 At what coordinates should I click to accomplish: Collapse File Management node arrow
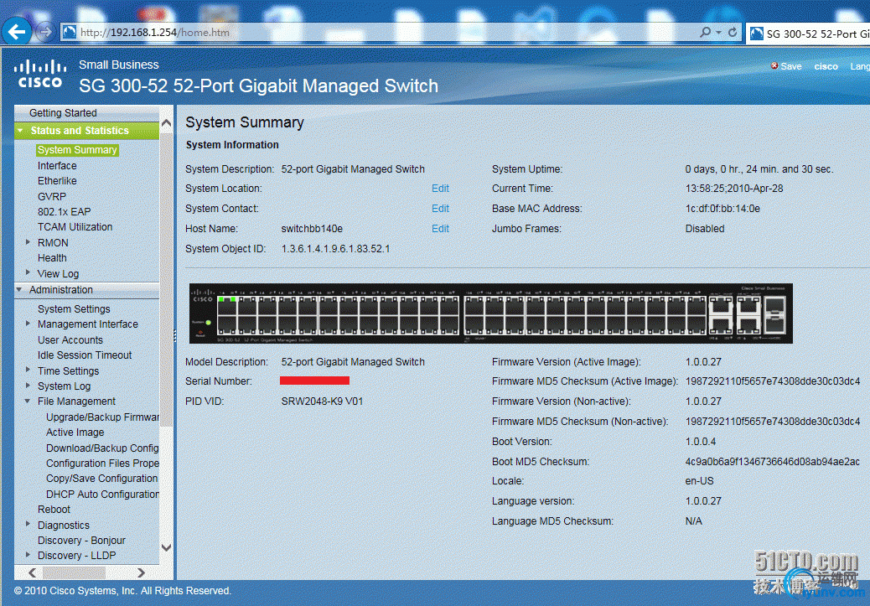[x=28, y=401]
